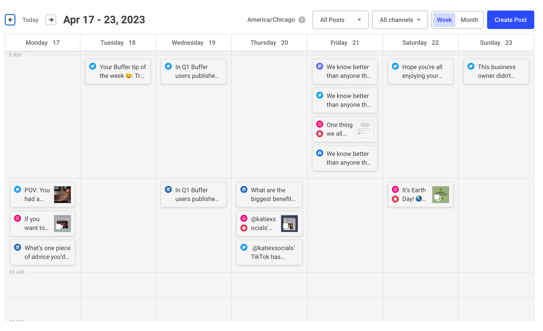Click the Today navigation button

30,19
